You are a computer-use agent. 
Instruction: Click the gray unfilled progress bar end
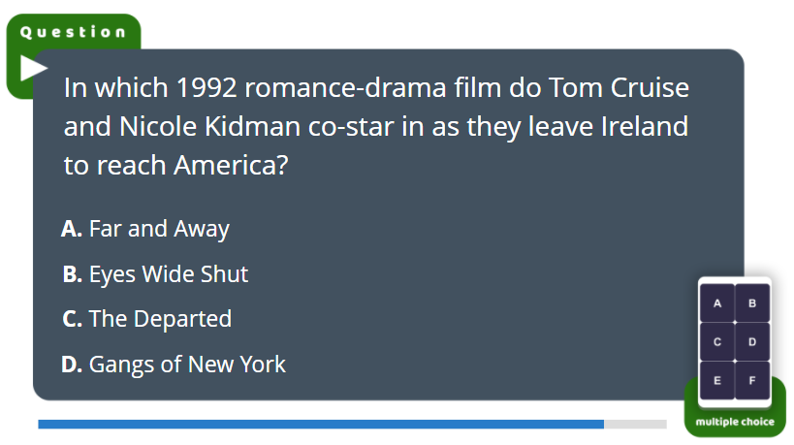click(x=636, y=425)
